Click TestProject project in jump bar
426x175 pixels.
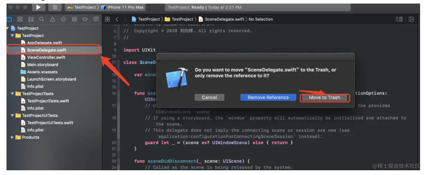coord(146,19)
